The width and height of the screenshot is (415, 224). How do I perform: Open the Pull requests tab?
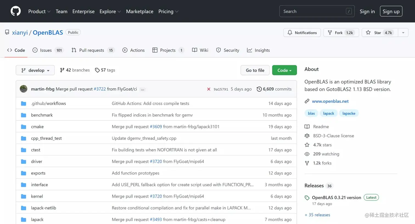click(x=93, y=50)
